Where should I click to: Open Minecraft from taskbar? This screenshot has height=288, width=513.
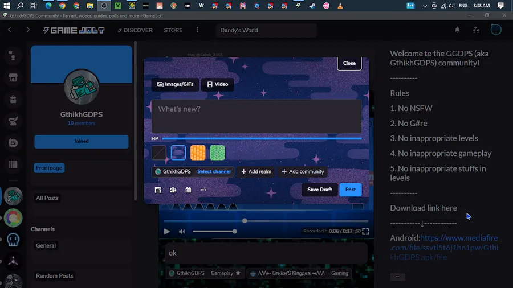(118, 6)
